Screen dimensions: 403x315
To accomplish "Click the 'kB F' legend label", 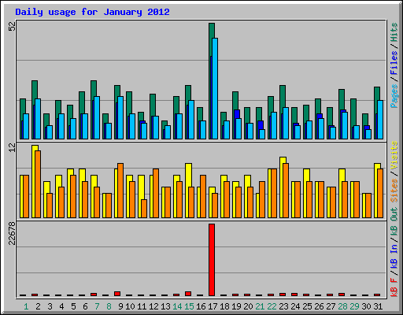I will pyautogui.click(x=394, y=287).
